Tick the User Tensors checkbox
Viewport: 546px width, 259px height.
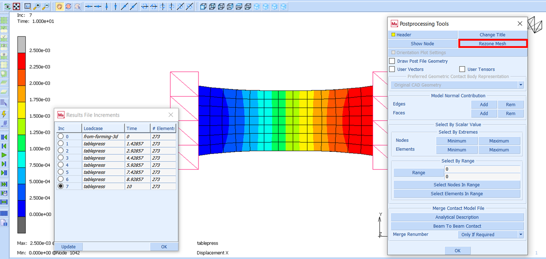pyautogui.click(x=462, y=69)
